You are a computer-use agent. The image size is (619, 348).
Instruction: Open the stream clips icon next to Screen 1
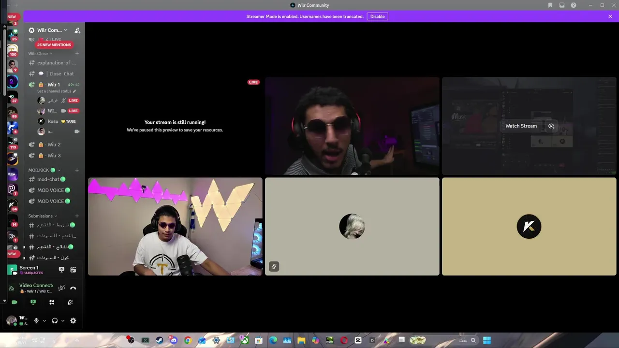tap(73, 270)
